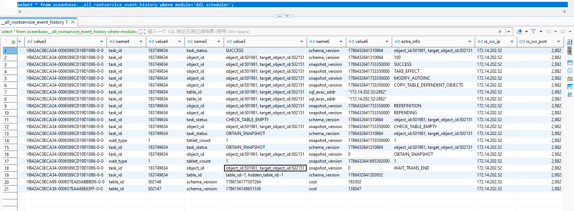574x211 pixels.
Task: Open the name4 column filter dropdown
Action: click(x=141, y=42)
